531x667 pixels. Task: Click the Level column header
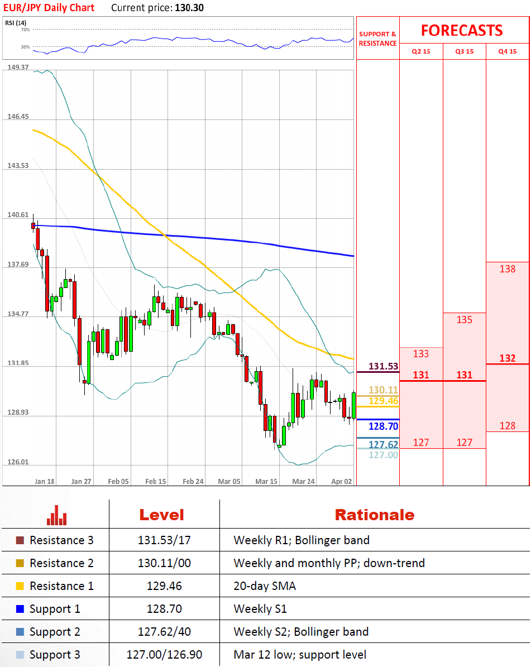[x=162, y=515]
